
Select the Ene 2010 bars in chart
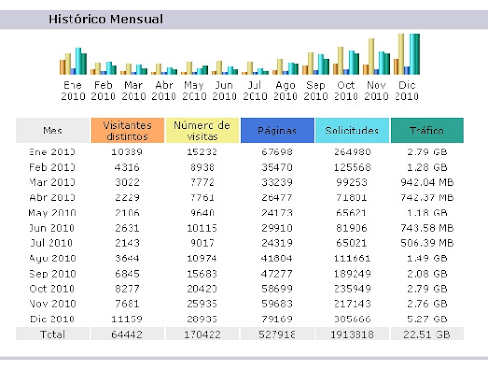point(73,61)
